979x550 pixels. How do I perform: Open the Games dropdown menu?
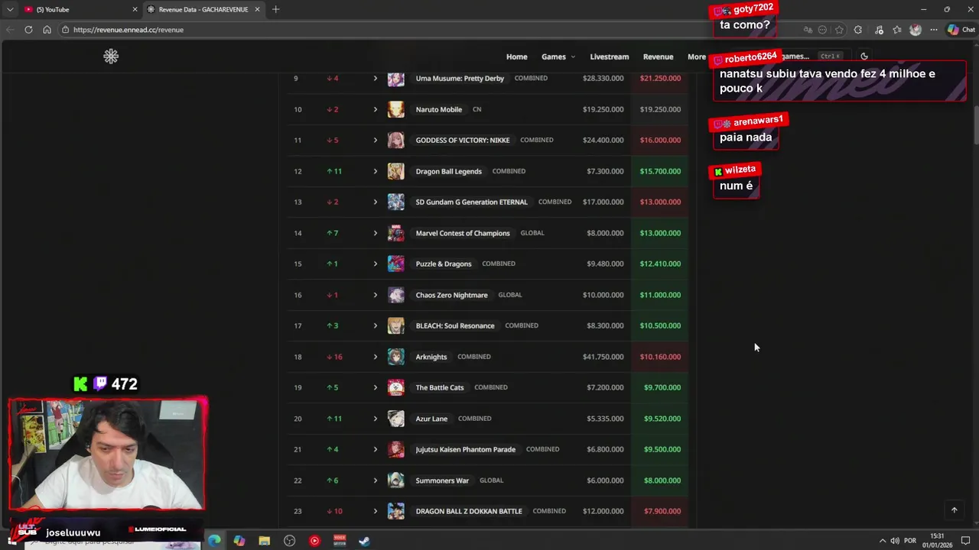pyautogui.click(x=558, y=57)
